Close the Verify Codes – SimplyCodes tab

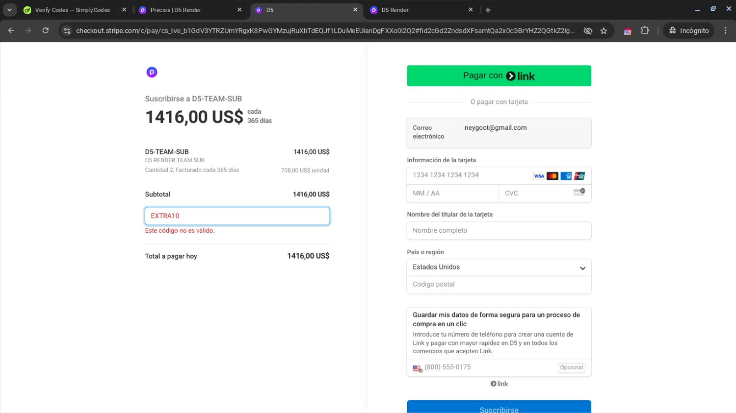click(124, 10)
